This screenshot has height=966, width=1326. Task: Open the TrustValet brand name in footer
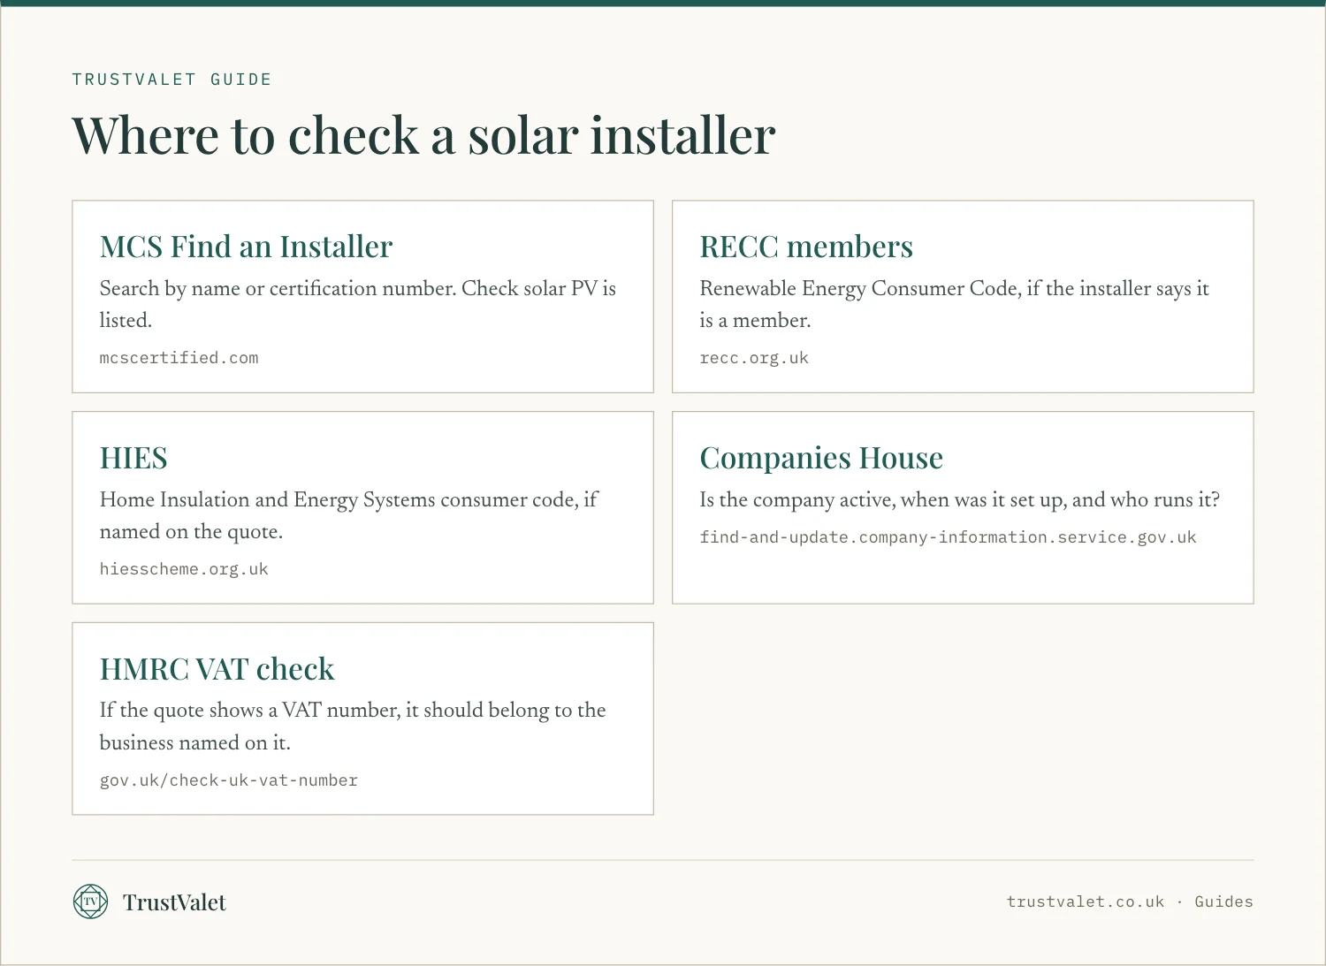[174, 902]
